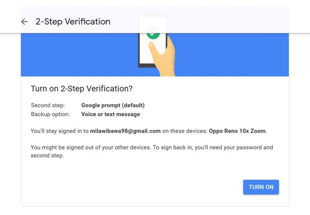Click the 'on these devices:' text
Screen dimensions: 310x215
(x=184, y=131)
